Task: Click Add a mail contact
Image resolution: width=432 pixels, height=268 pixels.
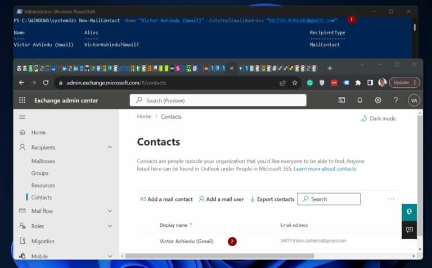Action: [166, 199]
